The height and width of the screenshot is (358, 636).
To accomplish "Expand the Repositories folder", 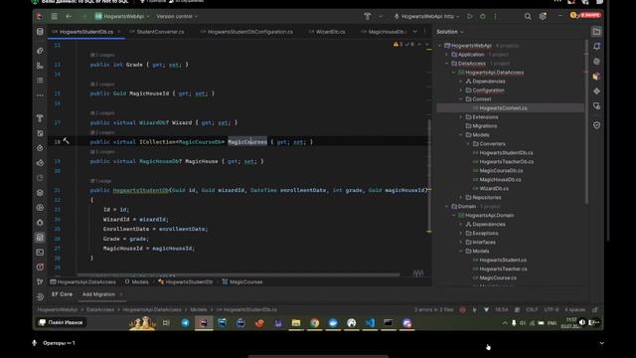I will [461, 197].
